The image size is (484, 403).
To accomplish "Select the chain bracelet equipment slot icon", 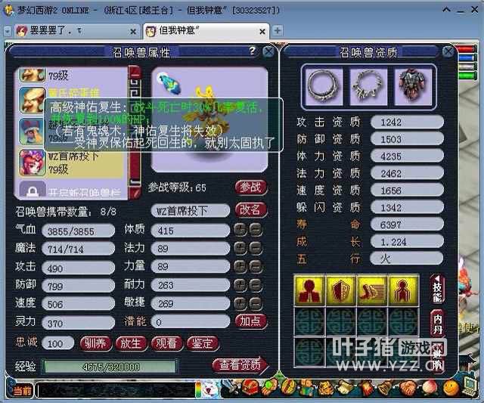I will pos(368,87).
